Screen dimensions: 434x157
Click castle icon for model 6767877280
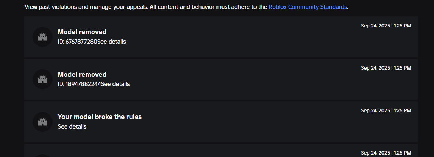tap(43, 37)
